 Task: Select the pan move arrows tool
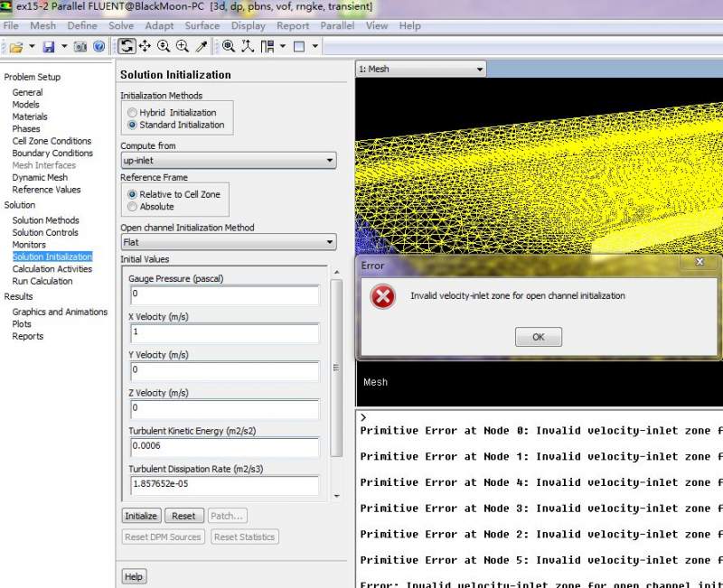point(145,46)
